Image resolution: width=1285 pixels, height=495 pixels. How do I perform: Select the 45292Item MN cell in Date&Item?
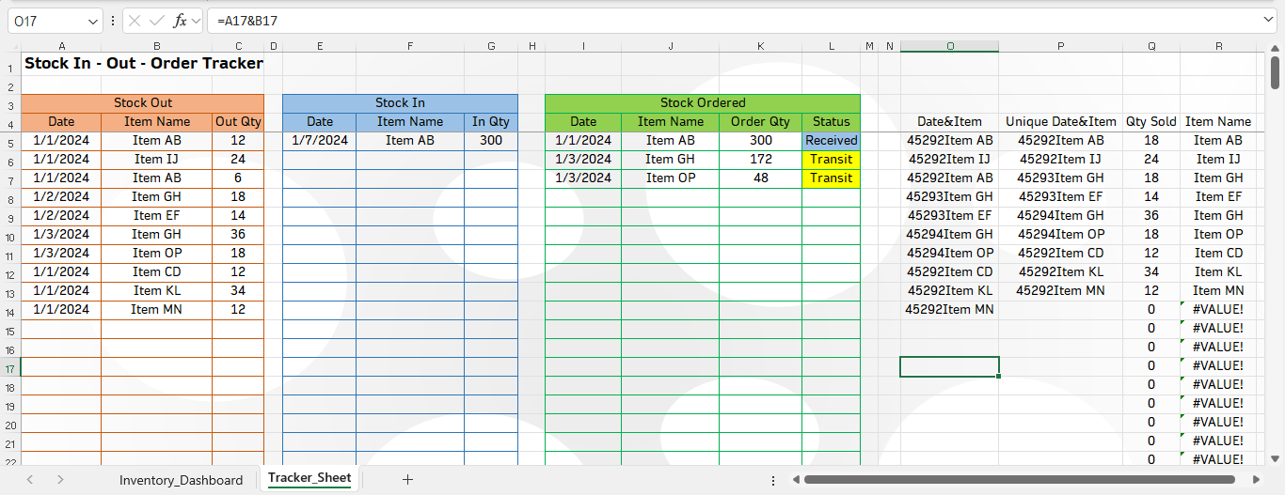tap(949, 310)
